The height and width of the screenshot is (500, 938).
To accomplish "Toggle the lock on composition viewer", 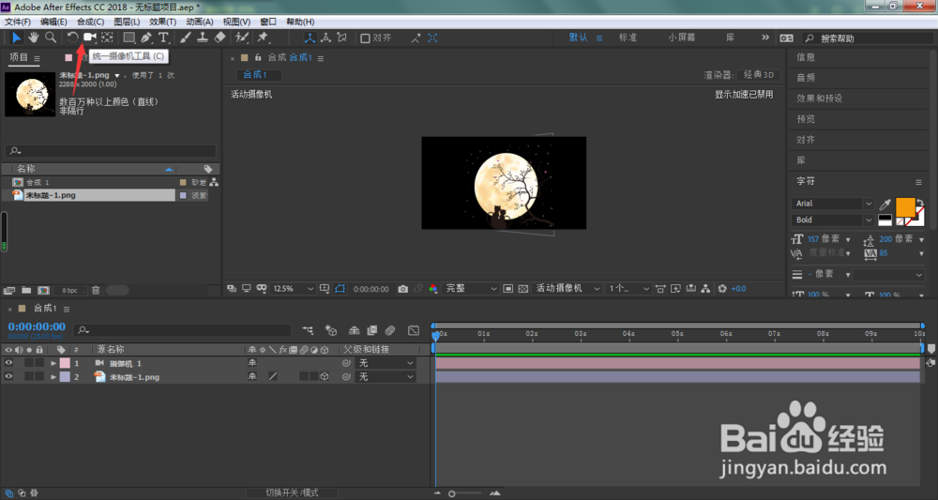I will tap(258, 58).
